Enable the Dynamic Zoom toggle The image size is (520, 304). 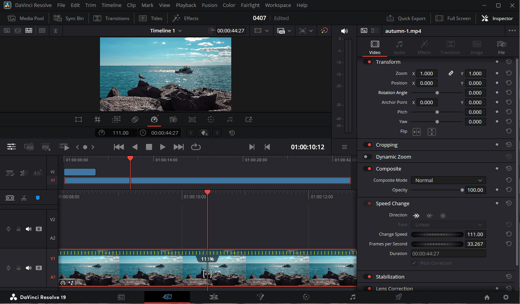pyautogui.click(x=368, y=157)
